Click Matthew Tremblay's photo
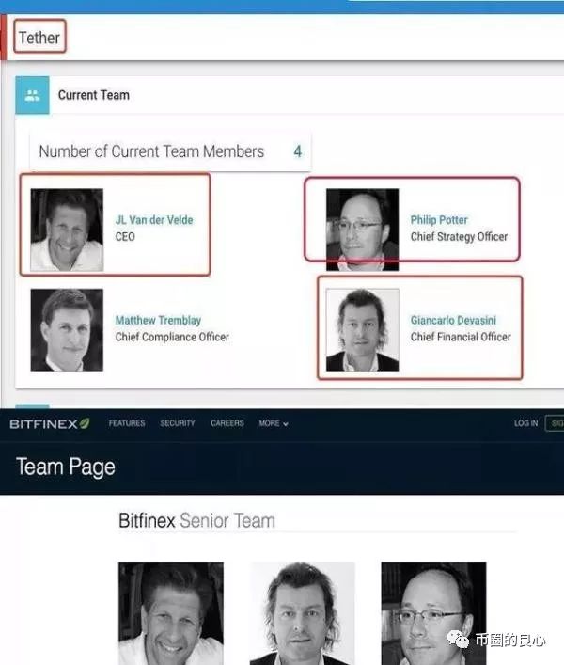 (x=67, y=330)
